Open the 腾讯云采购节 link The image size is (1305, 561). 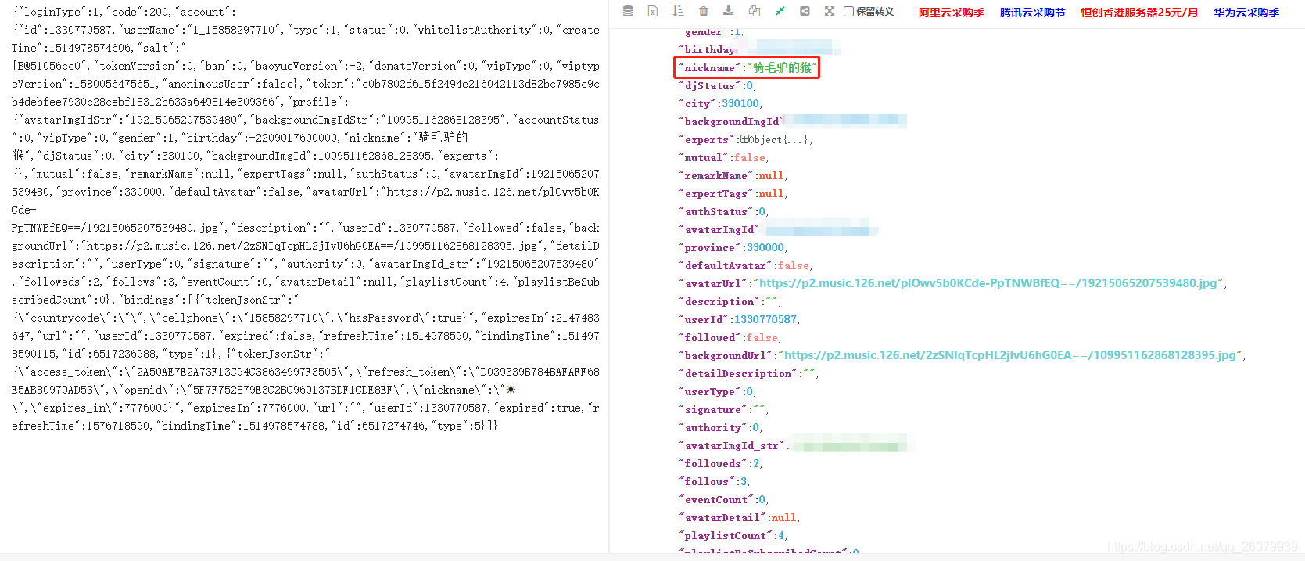pyautogui.click(x=1032, y=13)
